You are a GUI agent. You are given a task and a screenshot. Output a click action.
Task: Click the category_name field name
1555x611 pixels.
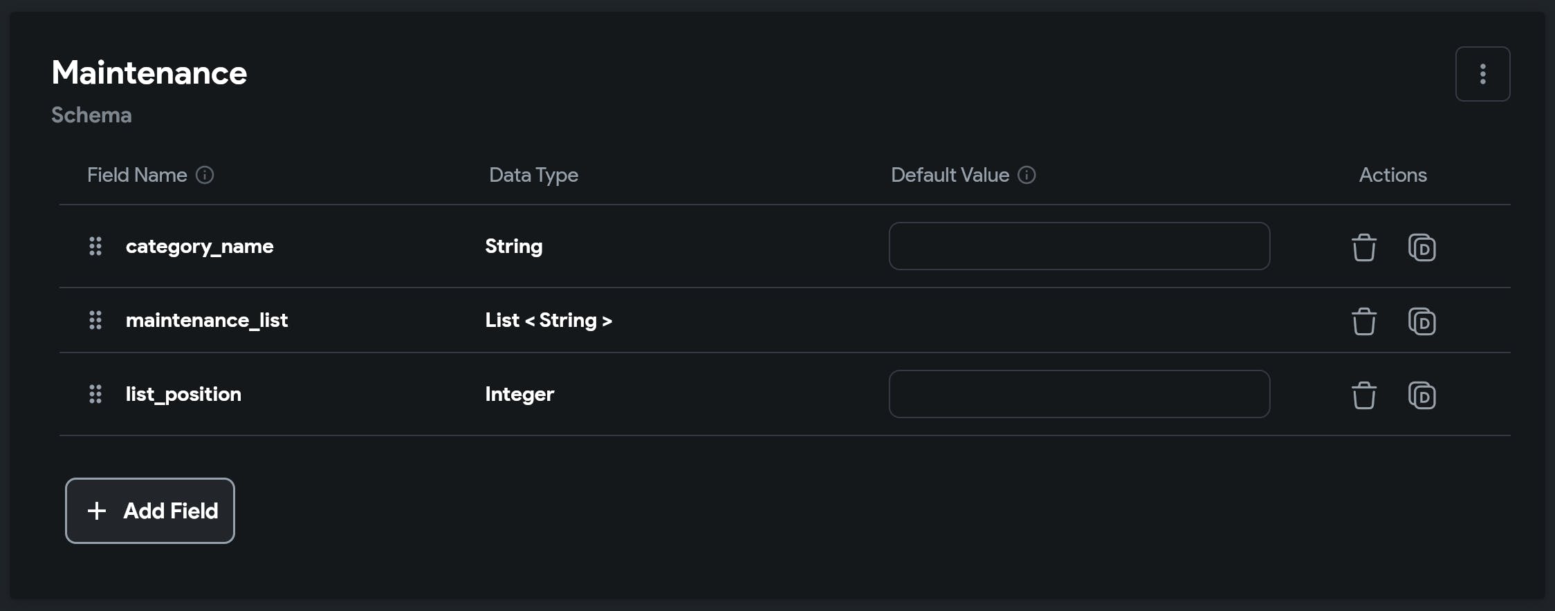(199, 246)
